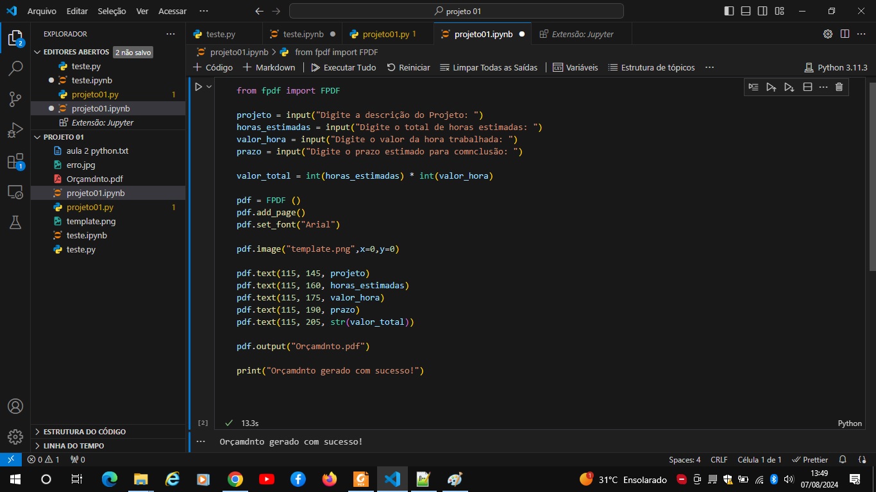Viewport: 876px width, 492px height.
Task: Delete the cell using trash icon
Action: 839,87
